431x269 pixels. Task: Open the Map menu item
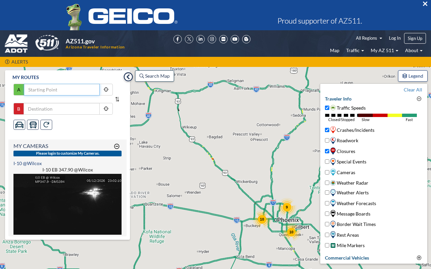335,50
